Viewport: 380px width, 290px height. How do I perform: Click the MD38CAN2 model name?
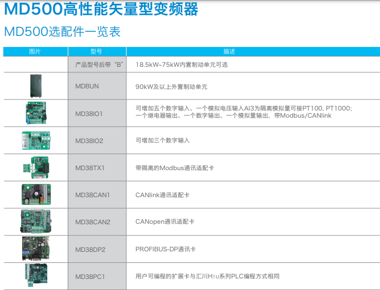pos(93,222)
